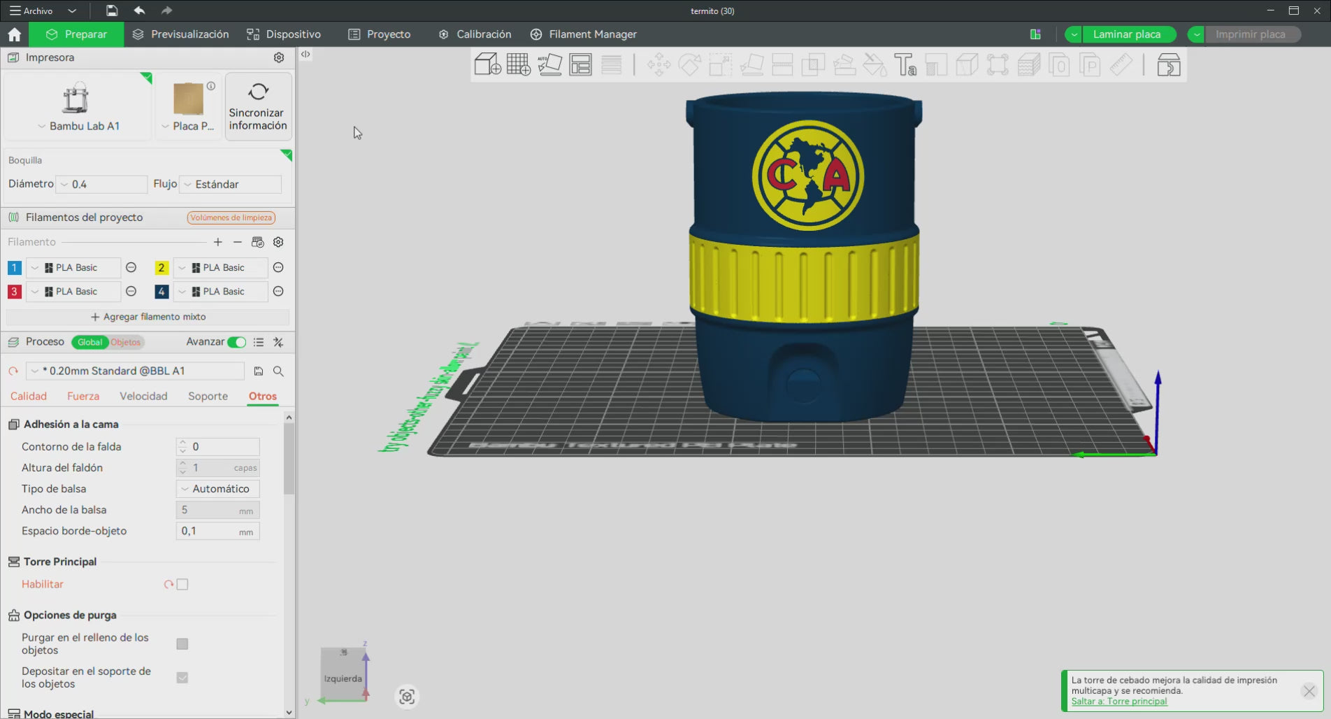
Task: Select the Scale tool in toolbar
Action: [720, 65]
